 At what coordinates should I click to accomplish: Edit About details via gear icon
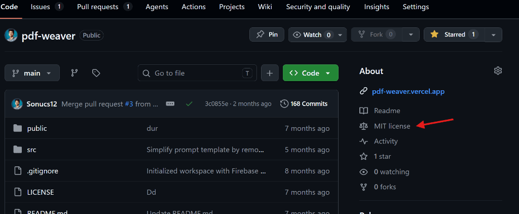498,70
